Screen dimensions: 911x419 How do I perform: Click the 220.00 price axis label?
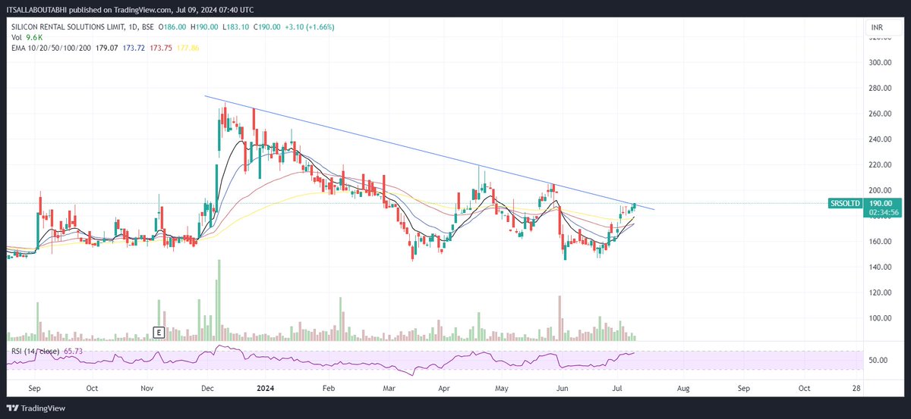coord(880,164)
